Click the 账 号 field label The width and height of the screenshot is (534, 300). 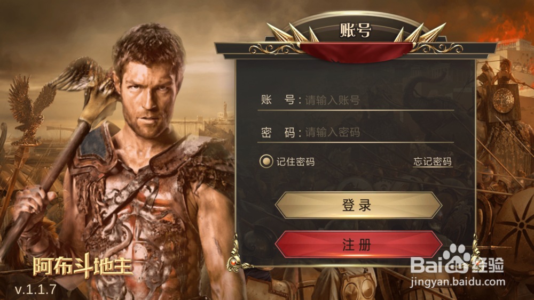278,100
